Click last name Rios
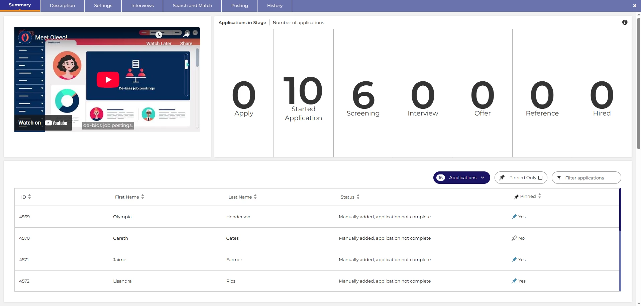The height and width of the screenshot is (306, 641). click(x=231, y=281)
